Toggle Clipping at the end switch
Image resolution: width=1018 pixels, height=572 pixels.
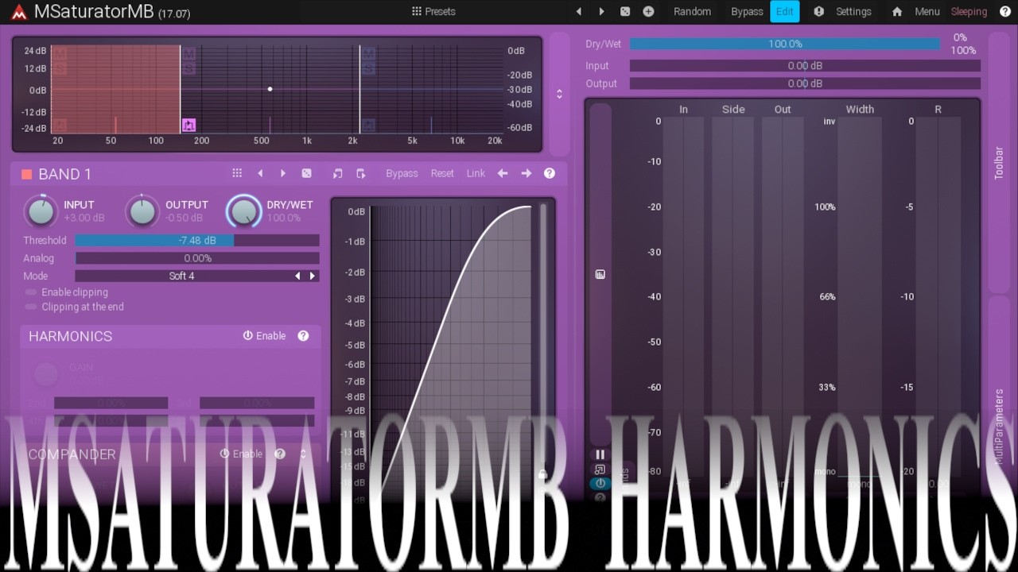pyautogui.click(x=31, y=307)
